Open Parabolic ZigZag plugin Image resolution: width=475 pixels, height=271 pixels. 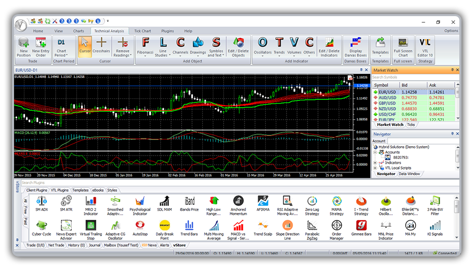point(312,230)
